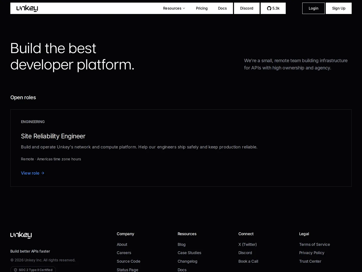Open Source Code in the footer
362x272 pixels.
tap(129, 261)
